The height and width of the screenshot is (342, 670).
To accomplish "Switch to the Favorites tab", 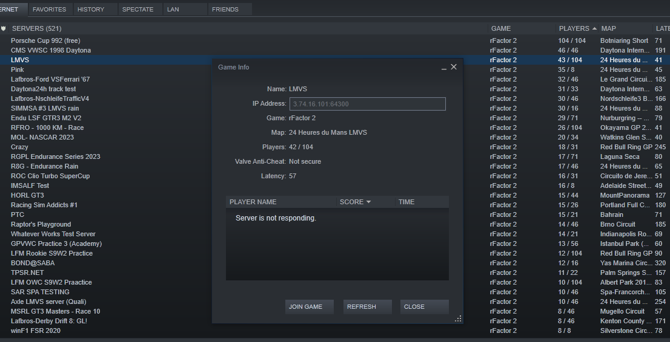I will tap(50, 9).
